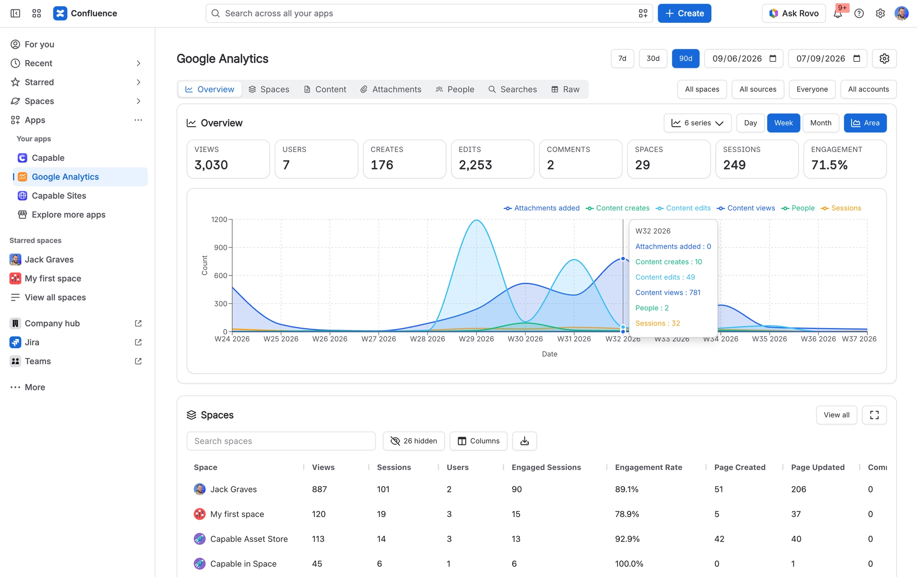Expand Spaces panel to fullscreen
This screenshot has width=917, height=577.
coord(874,415)
